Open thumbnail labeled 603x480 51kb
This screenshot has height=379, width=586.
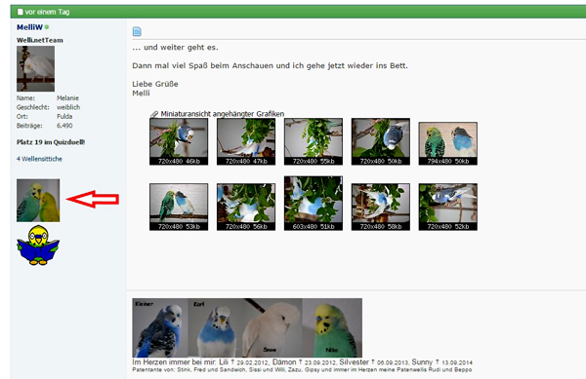click(314, 203)
